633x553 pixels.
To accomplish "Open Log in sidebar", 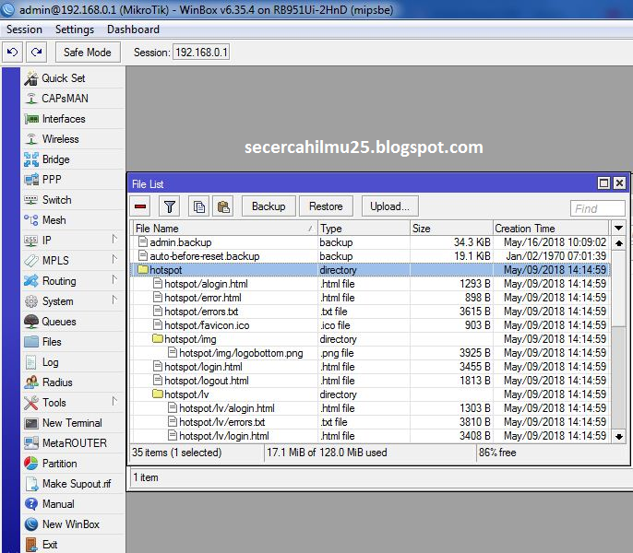I will [x=73, y=362].
